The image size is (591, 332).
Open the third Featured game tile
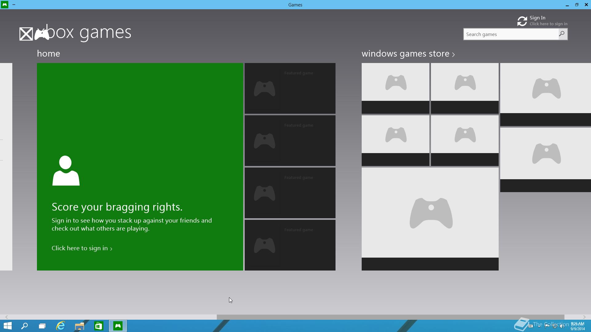[x=290, y=193]
